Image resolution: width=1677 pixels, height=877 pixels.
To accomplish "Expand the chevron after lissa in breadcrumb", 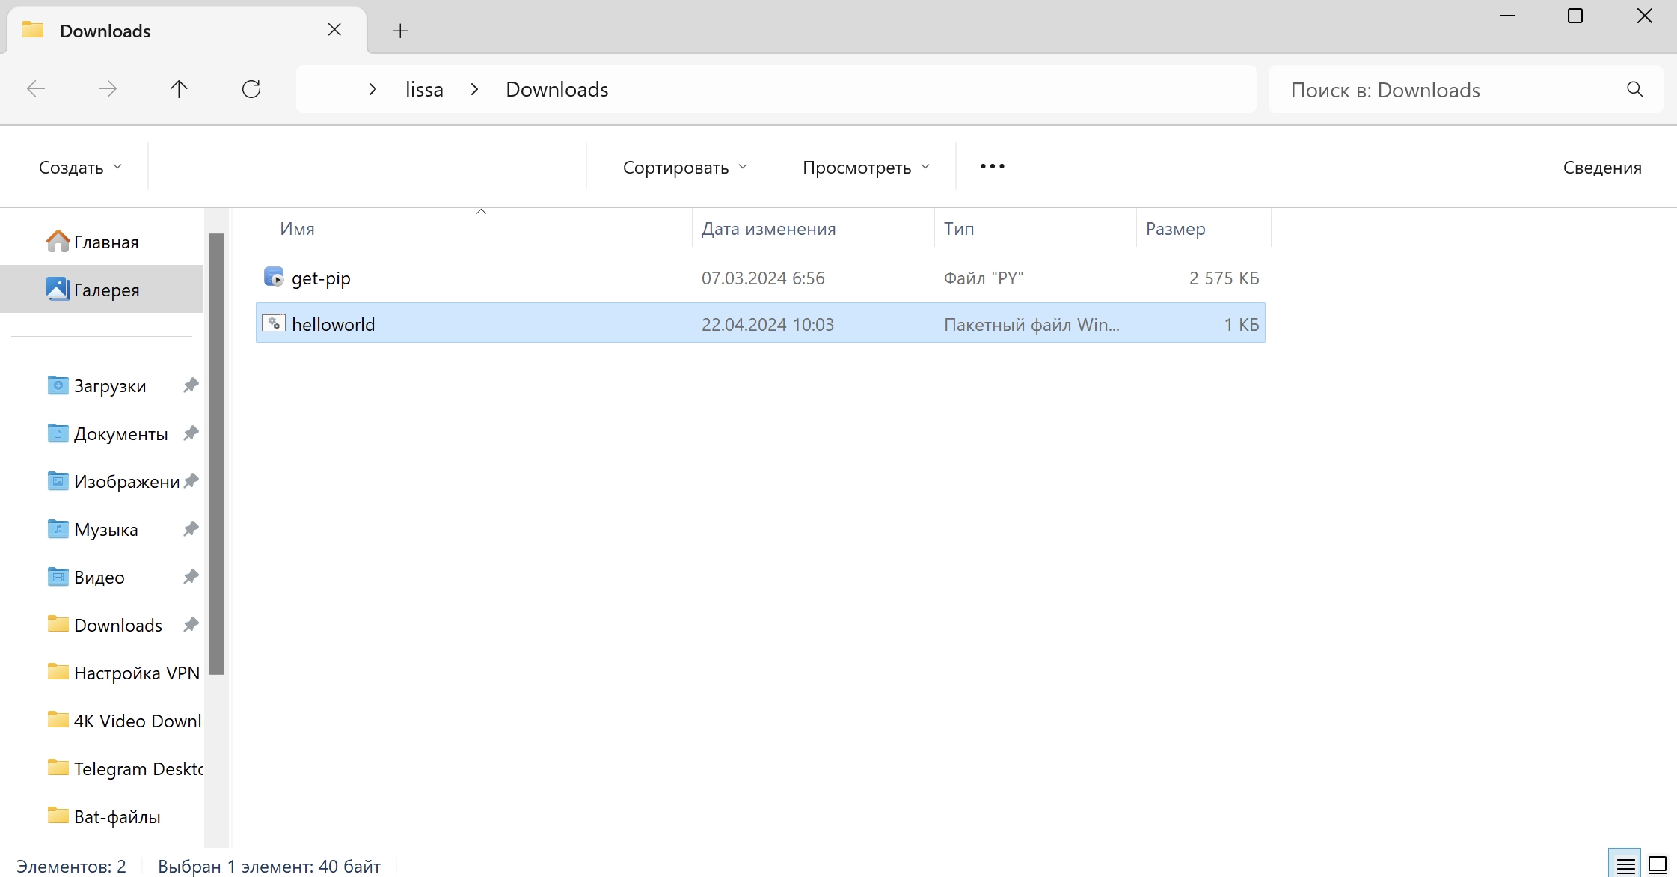I will coord(474,90).
